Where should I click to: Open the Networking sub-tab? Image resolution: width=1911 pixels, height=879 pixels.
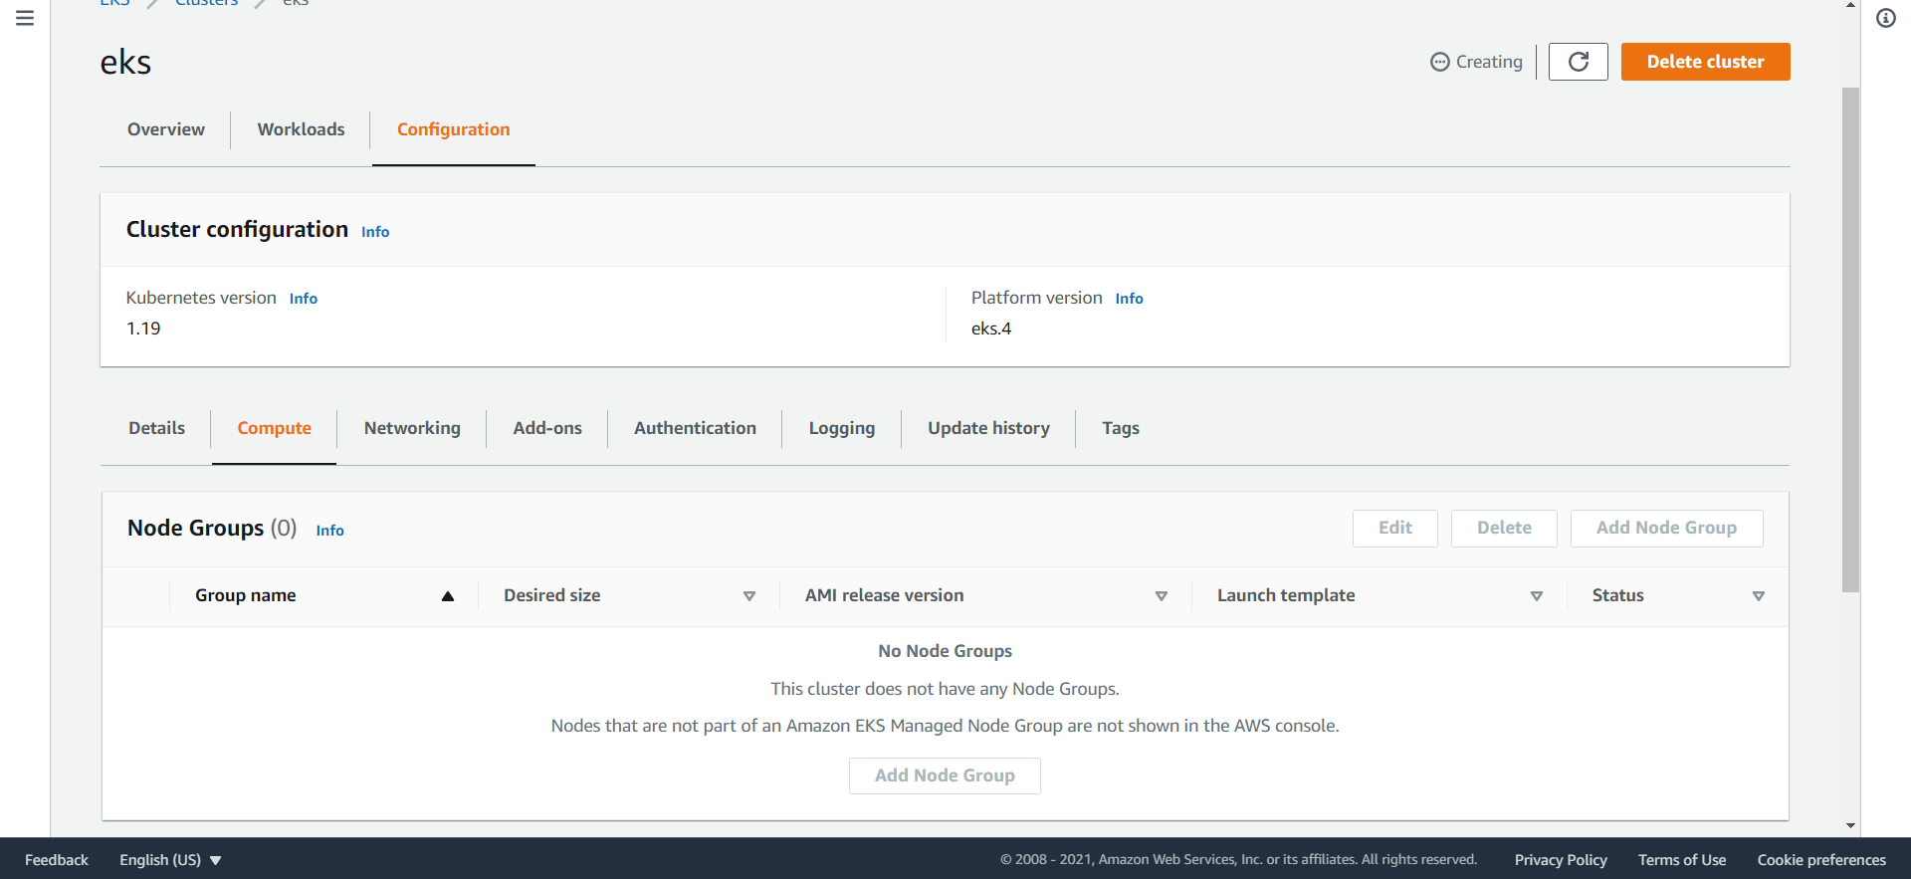click(x=412, y=428)
